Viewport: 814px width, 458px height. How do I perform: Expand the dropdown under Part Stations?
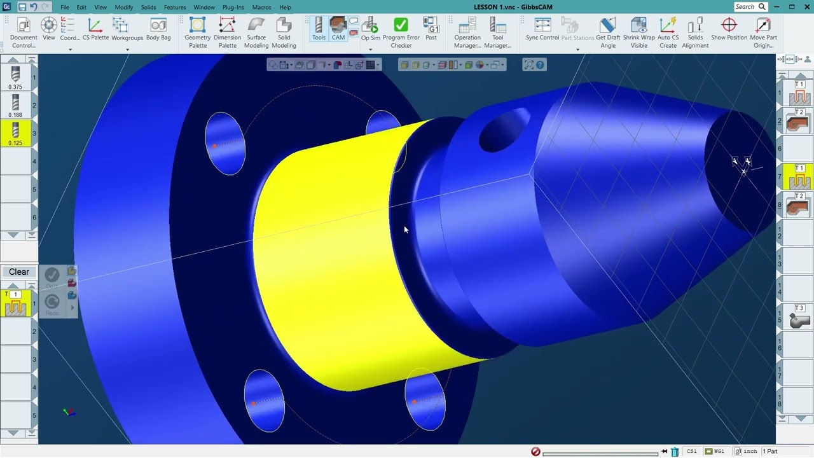[577, 50]
